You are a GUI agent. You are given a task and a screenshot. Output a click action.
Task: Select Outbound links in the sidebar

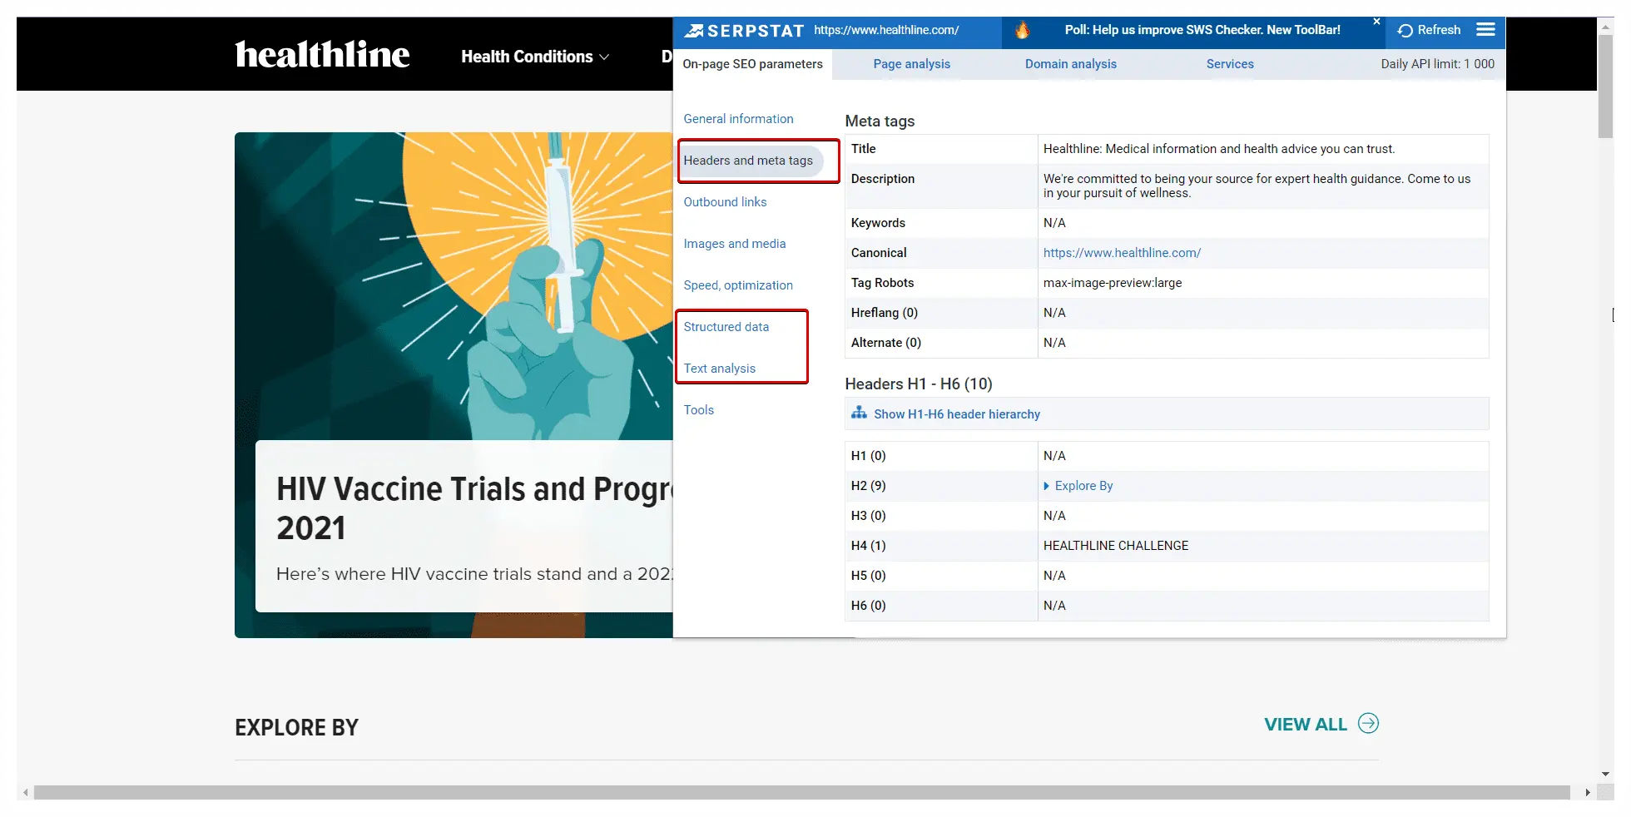[724, 201]
